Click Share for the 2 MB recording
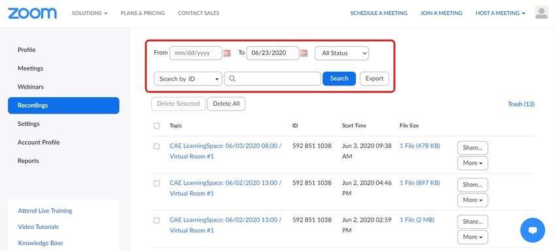This screenshot has height=251, width=556. (472, 222)
